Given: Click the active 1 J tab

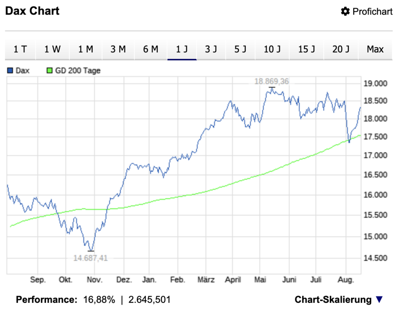Looking at the screenshot, I should [182, 49].
